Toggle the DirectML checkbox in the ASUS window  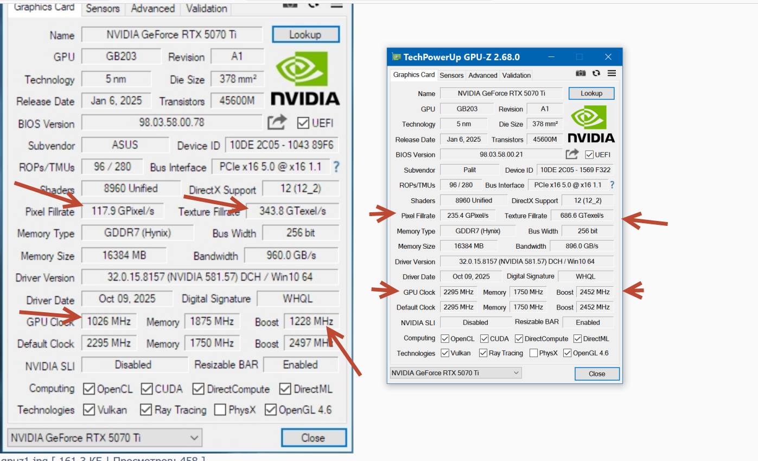pyautogui.click(x=285, y=389)
